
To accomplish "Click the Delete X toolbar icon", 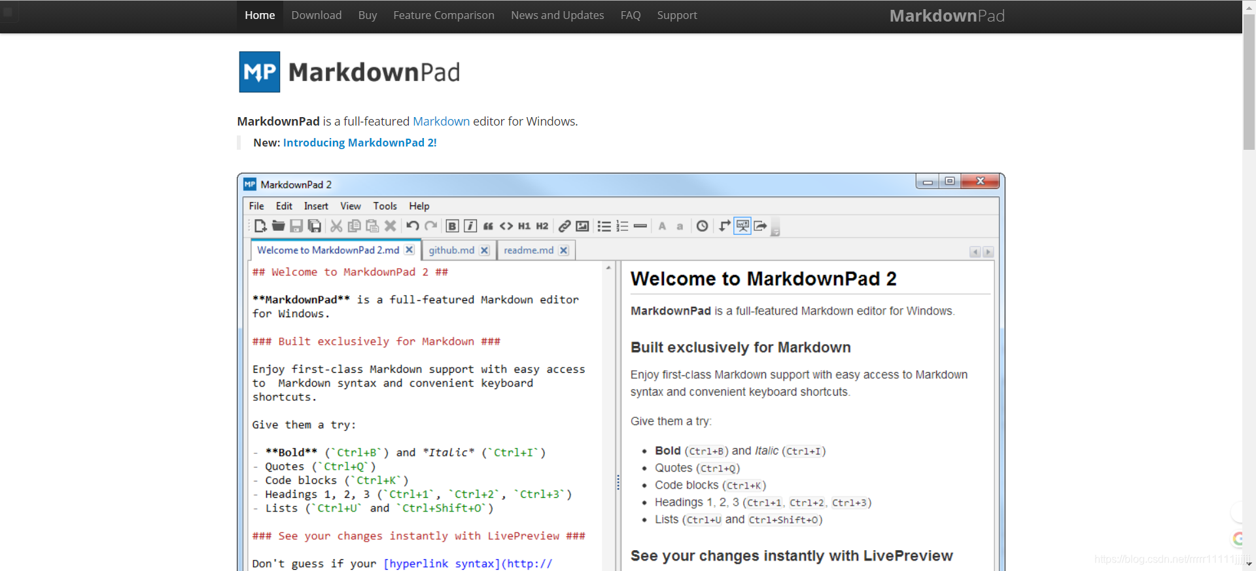I will (391, 226).
